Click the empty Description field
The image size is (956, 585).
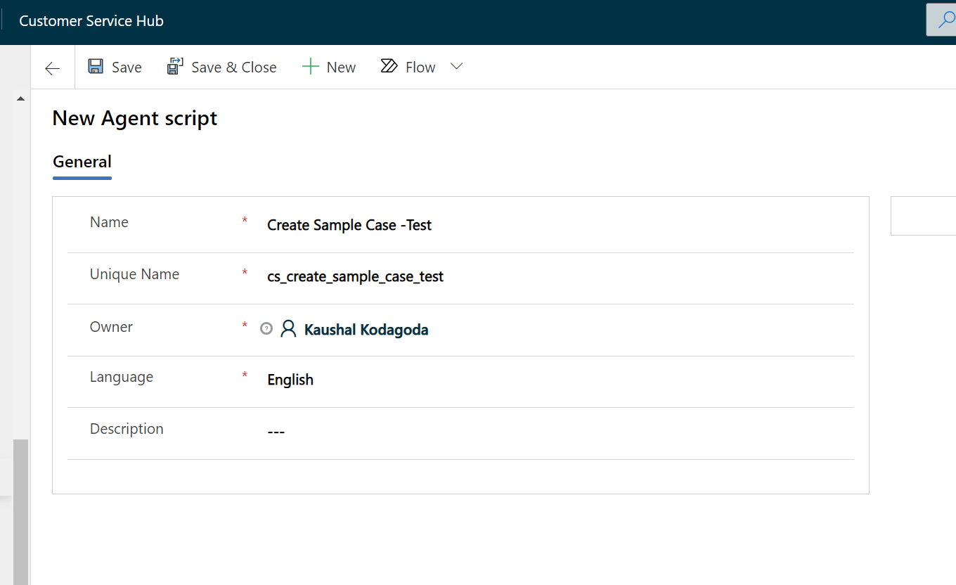(559, 432)
